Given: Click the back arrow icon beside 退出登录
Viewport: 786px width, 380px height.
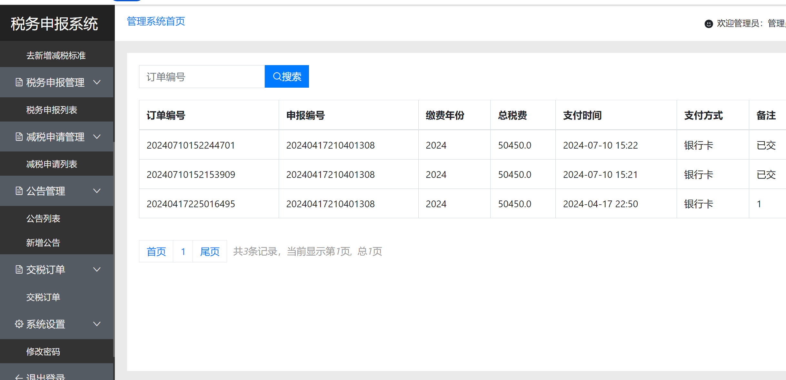Looking at the screenshot, I should point(19,377).
